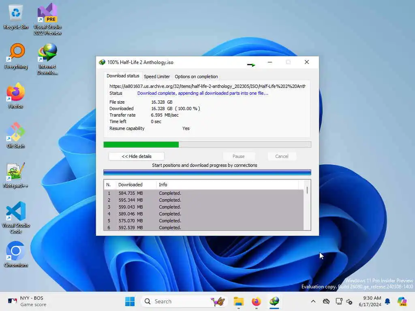Click the blue connections progress bar
The height and width of the screenshot is (311, 415).
[x=207, y=173]
